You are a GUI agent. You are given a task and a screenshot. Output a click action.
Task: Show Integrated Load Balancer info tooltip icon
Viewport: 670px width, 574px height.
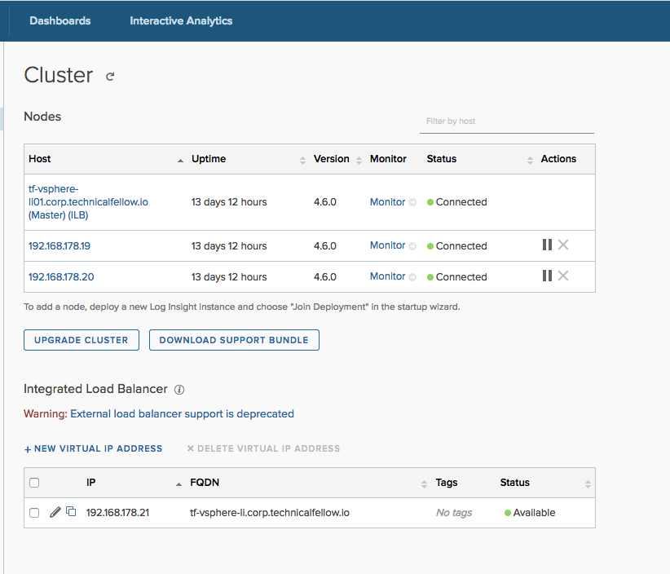179,390
